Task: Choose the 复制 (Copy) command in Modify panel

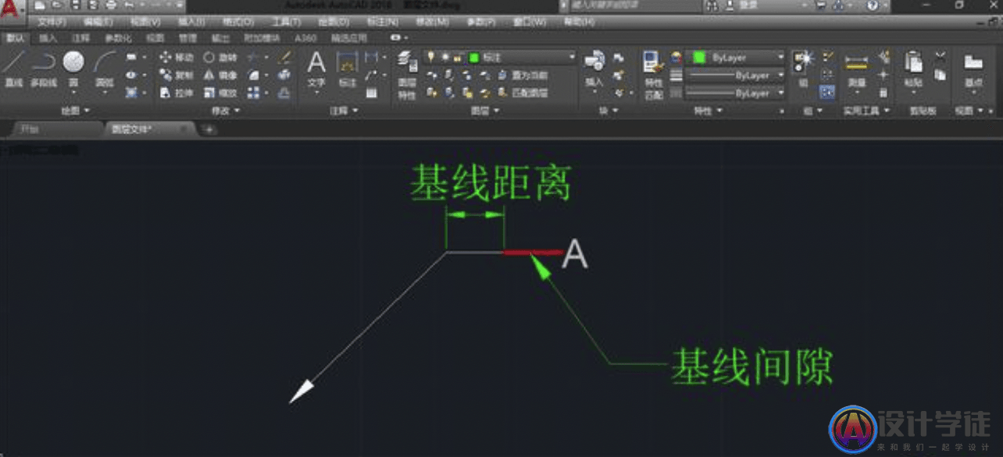Action: 176,76
